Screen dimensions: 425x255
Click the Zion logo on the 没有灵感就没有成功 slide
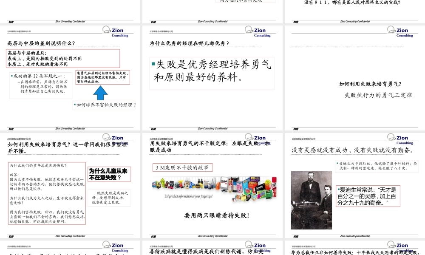[400, 139]
